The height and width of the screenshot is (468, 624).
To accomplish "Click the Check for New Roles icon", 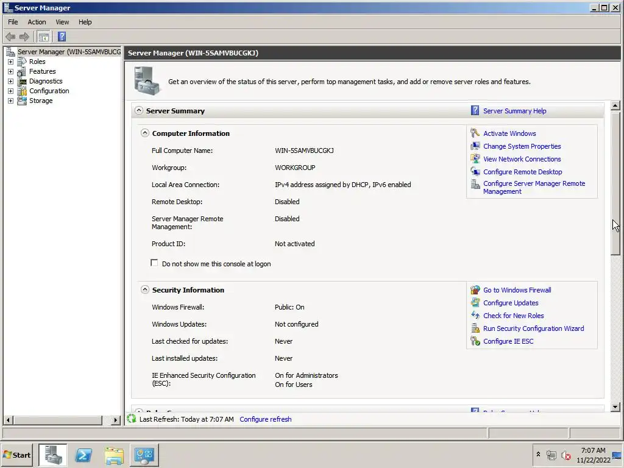I will pos(475,315).
